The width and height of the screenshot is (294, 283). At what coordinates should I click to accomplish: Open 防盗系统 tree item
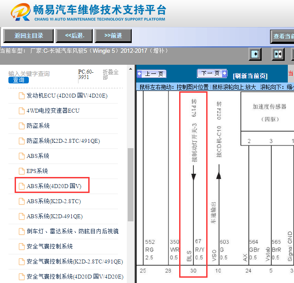(x=38, y=126)
